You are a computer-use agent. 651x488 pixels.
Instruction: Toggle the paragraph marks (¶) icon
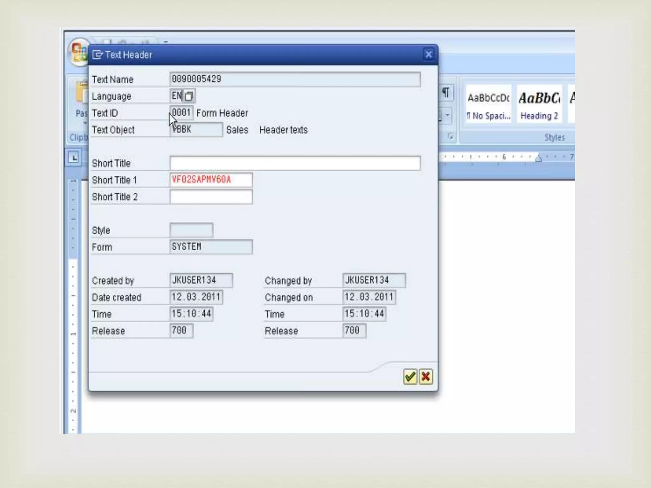click(446, 93)
